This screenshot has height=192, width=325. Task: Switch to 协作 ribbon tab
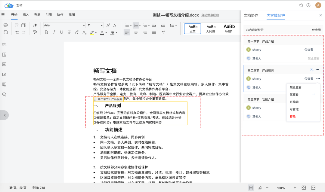60,15
